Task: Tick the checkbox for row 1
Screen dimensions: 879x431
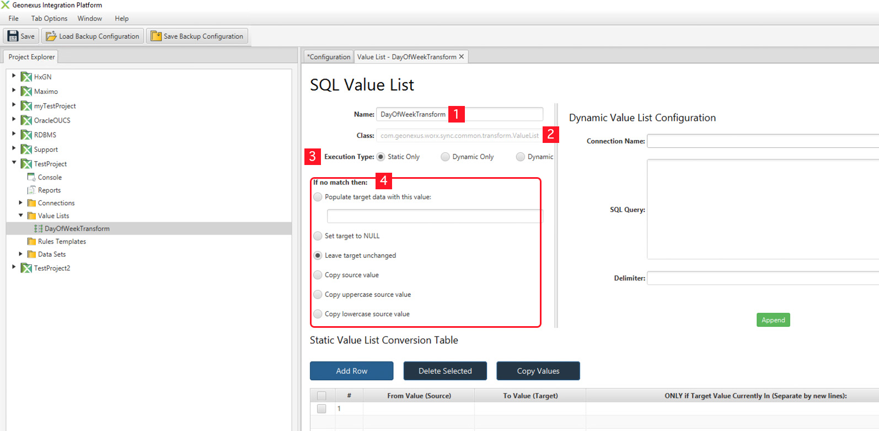Action: pyautogui.click(x=321, y=409)
